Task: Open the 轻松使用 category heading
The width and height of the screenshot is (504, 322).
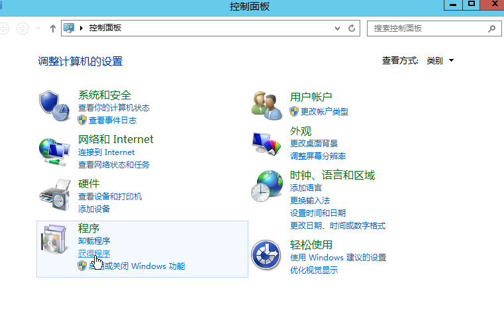Action: click(311, 244)
